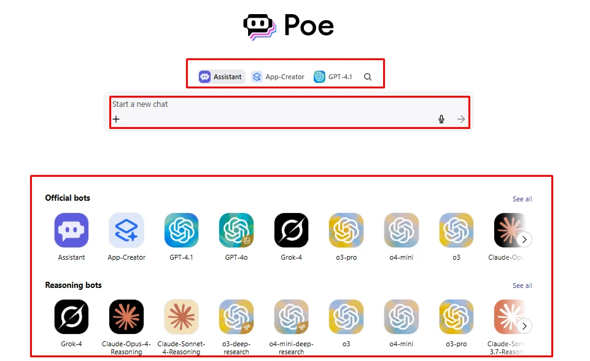Click See all for Official bots

tap(522, 199)
